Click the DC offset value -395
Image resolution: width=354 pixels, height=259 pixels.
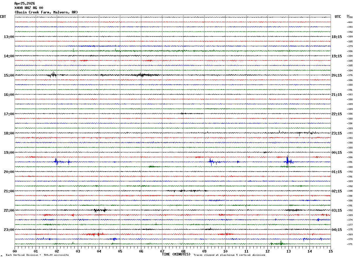click(350, 191)
